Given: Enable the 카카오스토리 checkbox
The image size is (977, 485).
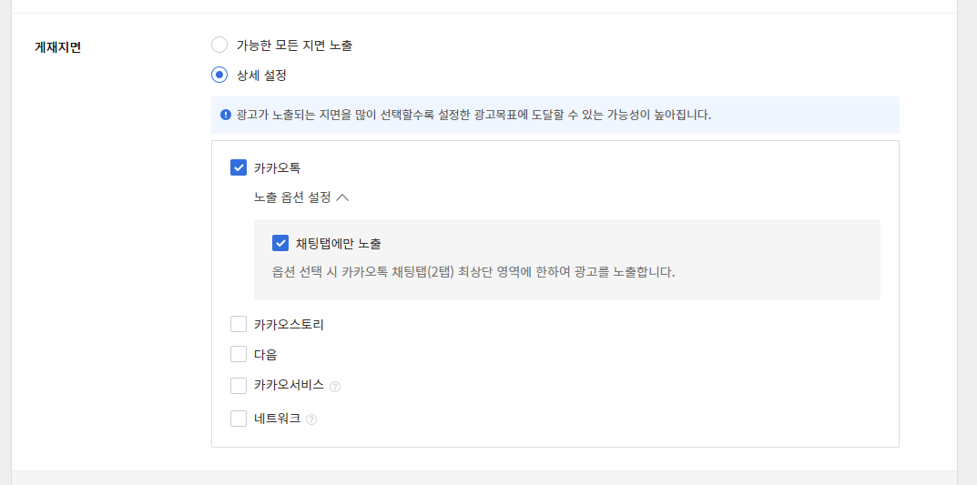Looking at the screenshot, I should (x=239, y=324).
